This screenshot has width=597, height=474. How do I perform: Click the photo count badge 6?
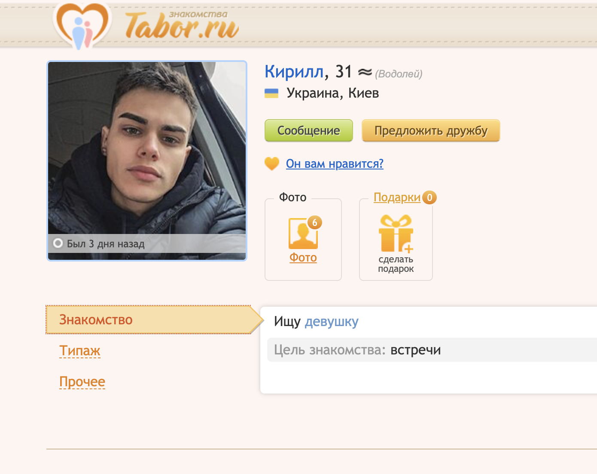click(x=315, y=222)
